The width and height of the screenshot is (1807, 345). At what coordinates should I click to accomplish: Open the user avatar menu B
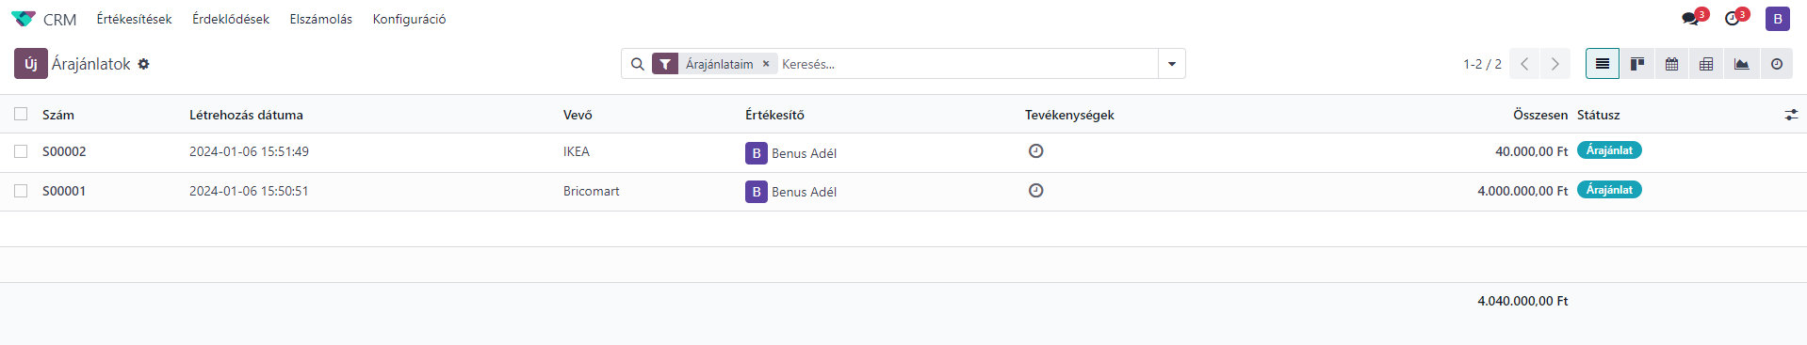coord(1778,19)
